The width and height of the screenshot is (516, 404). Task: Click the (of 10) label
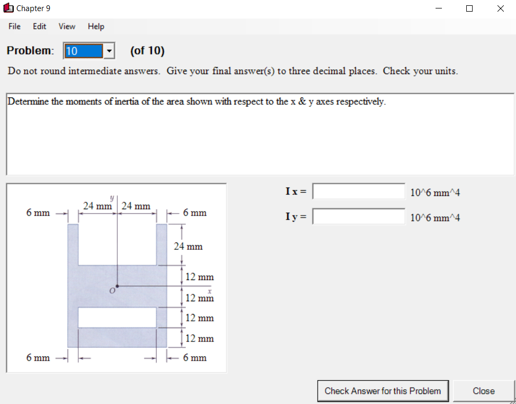click(147, 50)
